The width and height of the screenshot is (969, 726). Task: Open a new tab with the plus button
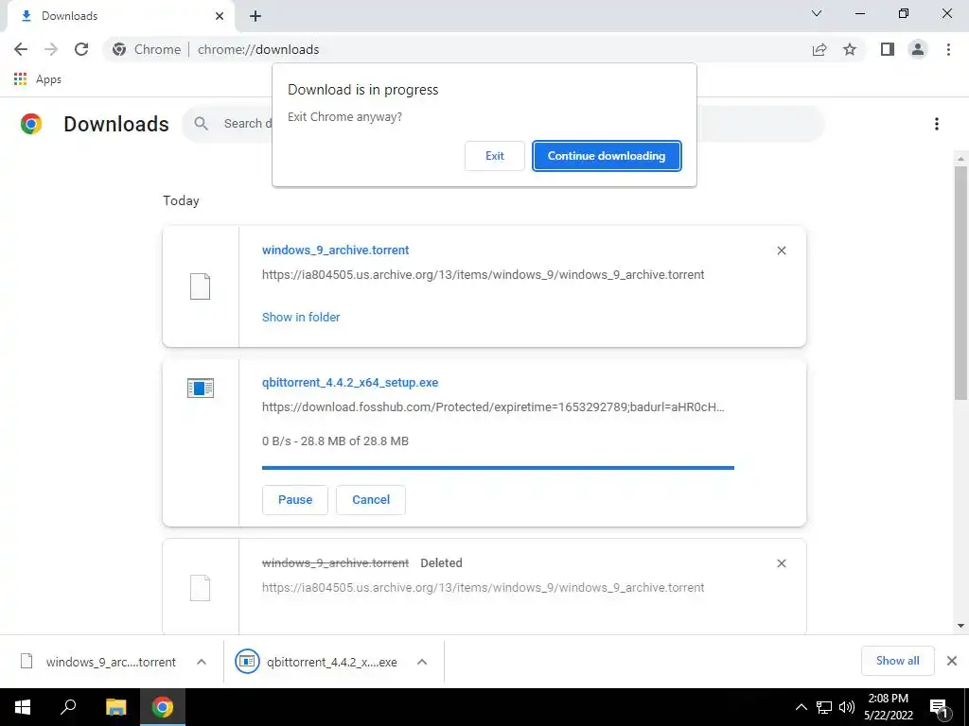point(255,16)
